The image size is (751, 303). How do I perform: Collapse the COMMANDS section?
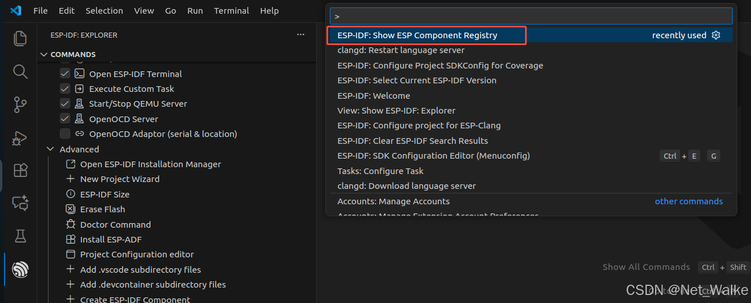tap(44, 54)
